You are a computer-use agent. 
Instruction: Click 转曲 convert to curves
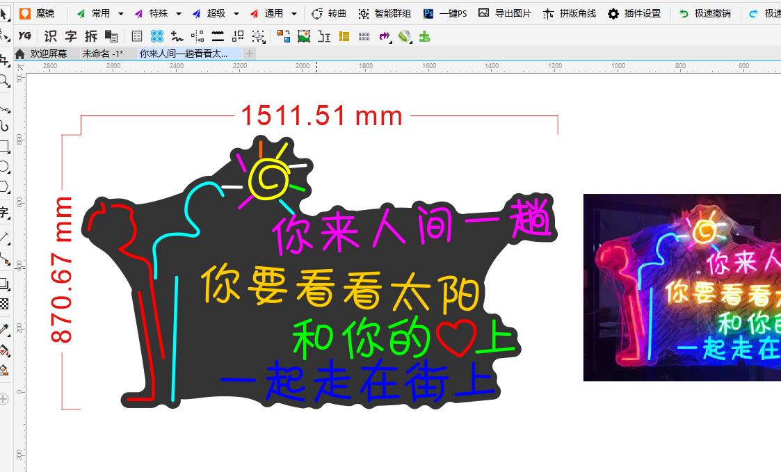(329, 13)
